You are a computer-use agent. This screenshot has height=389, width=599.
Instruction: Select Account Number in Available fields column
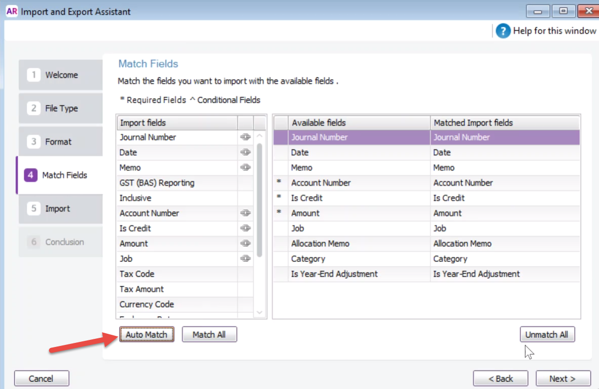tap(359, 183)
